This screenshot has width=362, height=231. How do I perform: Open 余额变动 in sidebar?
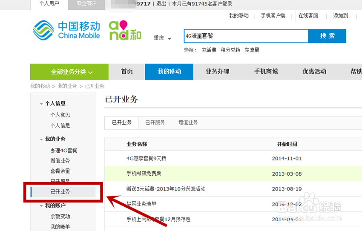click(x=60, y=217)
